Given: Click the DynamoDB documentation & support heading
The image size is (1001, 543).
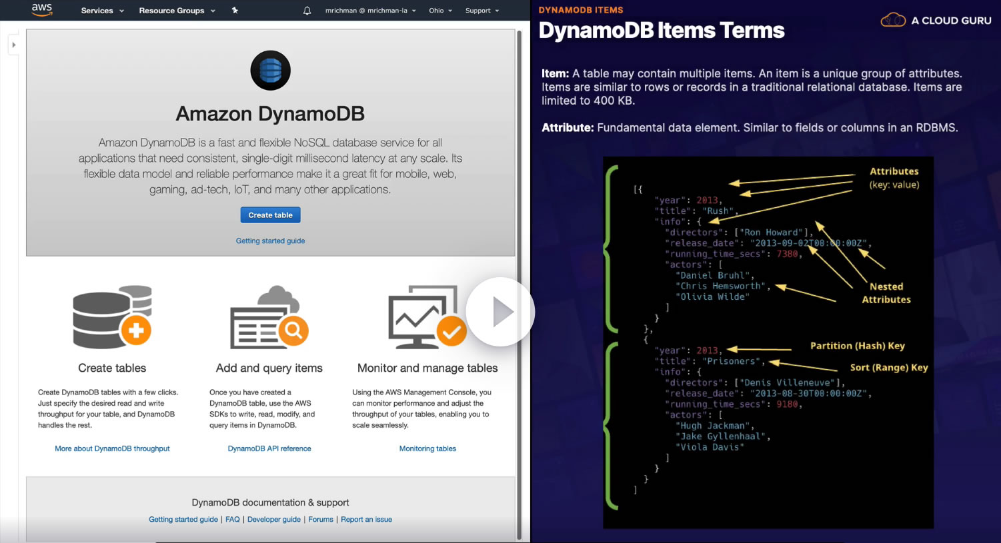Looking at the screenshot, I should tap(270, 502).
